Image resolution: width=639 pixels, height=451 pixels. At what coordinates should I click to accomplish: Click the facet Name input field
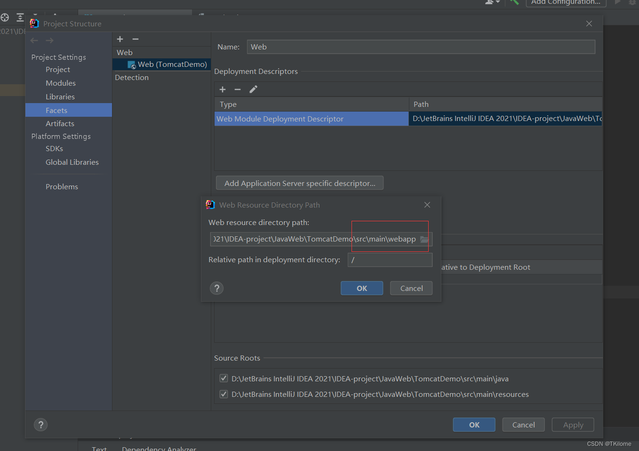pyautogui.click(x=421, y=47)
